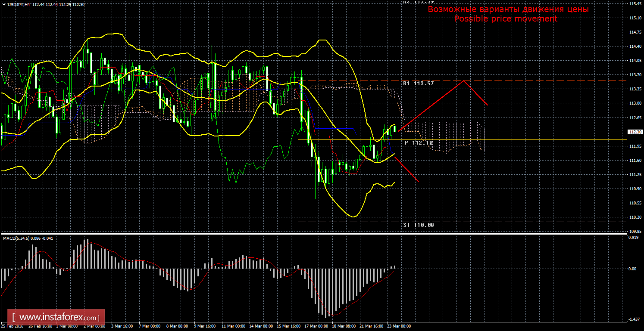This screenshot has height=331, width=644.
Task: Open the chart menu arrow beside USDJPY,H4
Action: (4, 4)
